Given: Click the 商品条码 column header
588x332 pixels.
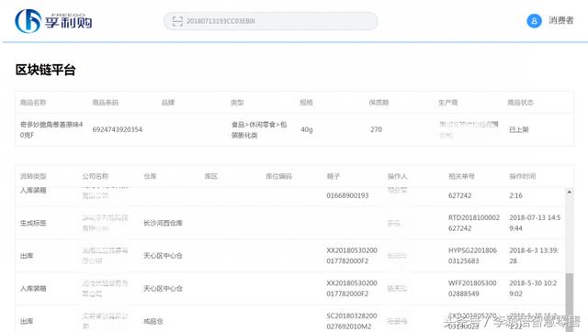Looking at the screenshot, I should click(x=106, y=102).
